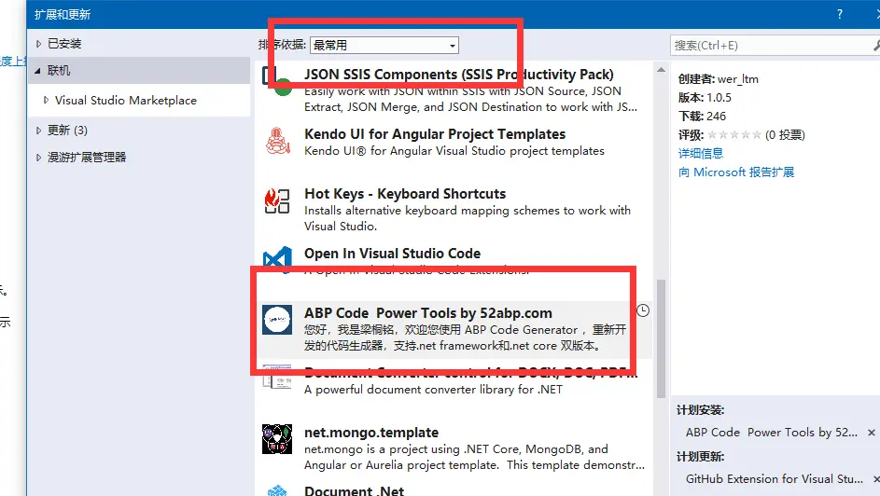Select net.mongo.template title

(371, 433)
